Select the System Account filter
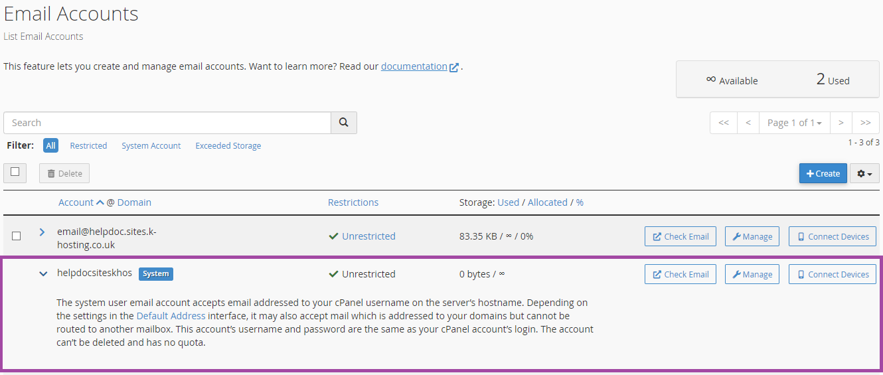The image size is (883, 375). [x=151, y=145]
